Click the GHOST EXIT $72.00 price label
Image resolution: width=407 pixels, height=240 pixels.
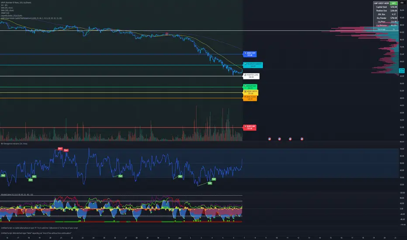coord(250,54)
